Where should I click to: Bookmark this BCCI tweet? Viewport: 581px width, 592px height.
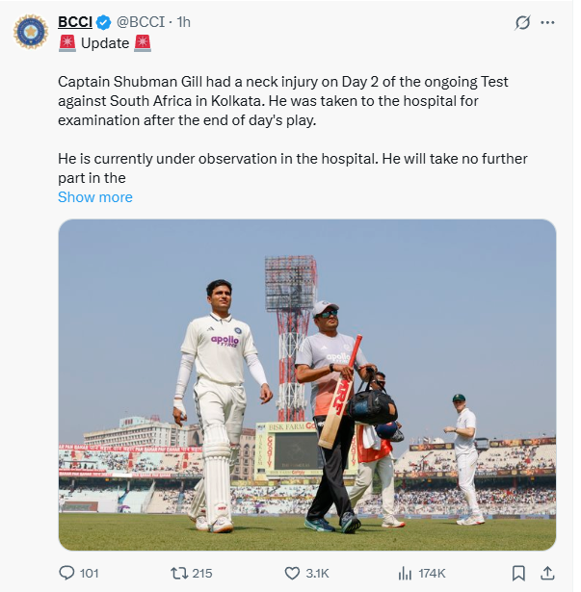[x=518, y=573]
